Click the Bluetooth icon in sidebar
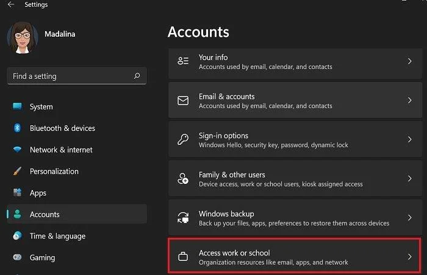The image size is (427, 275). point(17,128)
